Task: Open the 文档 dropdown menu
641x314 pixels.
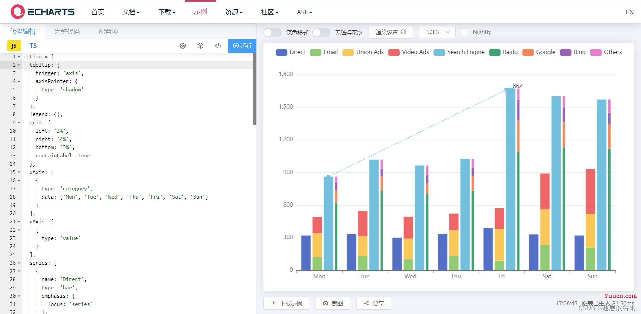Action: click(x=131, y=12)
